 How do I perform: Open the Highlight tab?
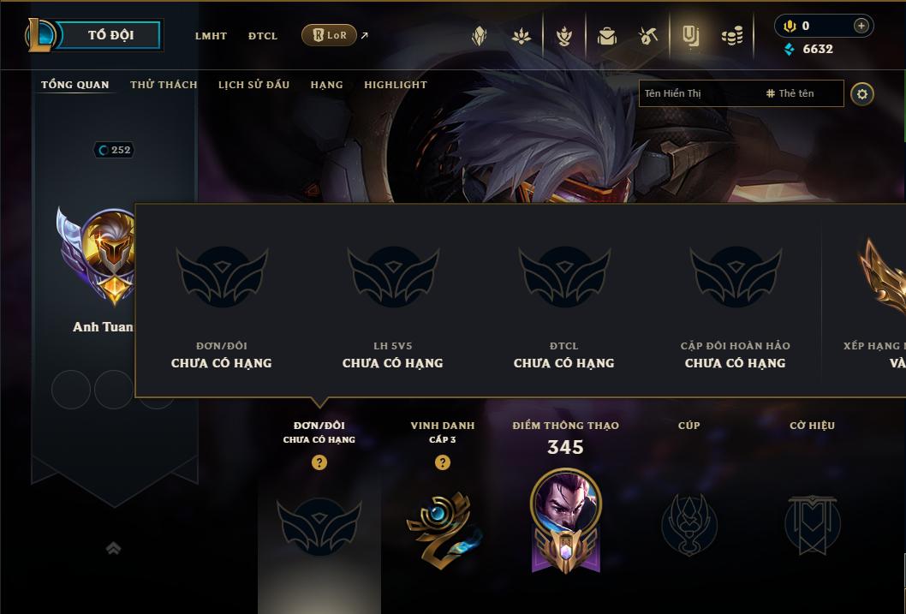pyautogui.click(x=396, y=85)
